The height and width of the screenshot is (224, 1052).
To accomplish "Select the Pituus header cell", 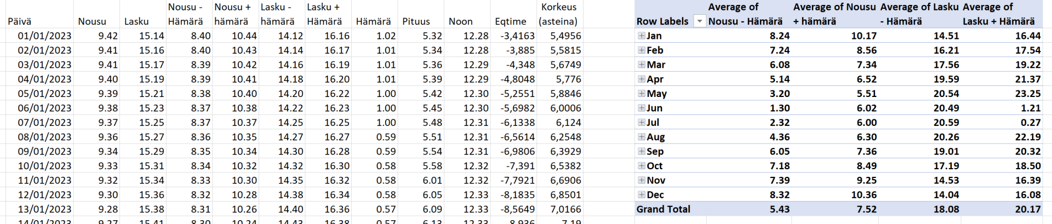I will (420, 14).
